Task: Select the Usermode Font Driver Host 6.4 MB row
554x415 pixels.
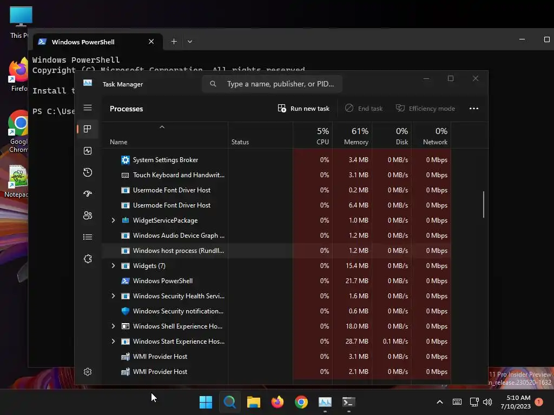Action: 276,205
